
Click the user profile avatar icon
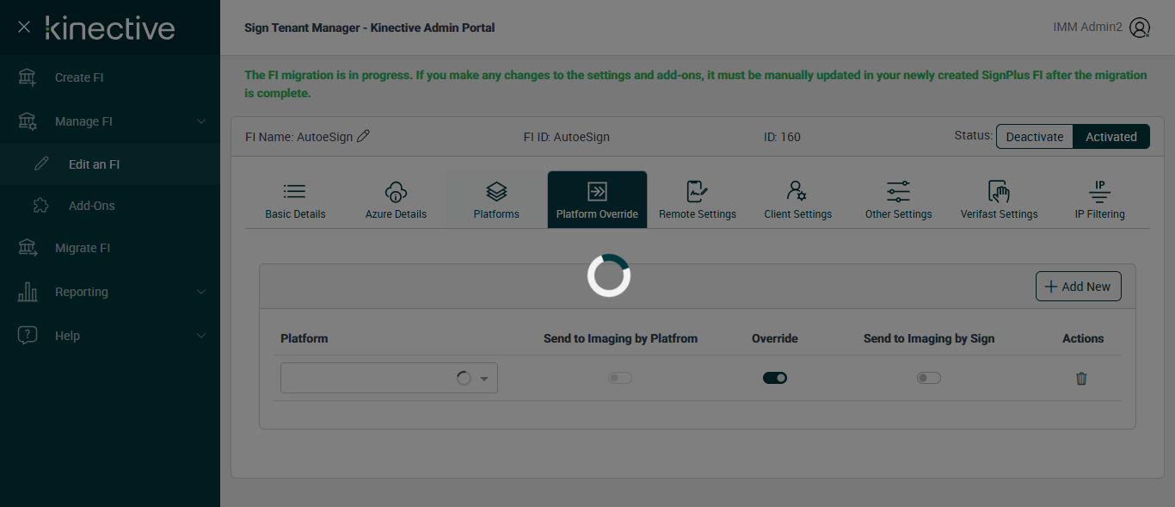[1140, 28]
